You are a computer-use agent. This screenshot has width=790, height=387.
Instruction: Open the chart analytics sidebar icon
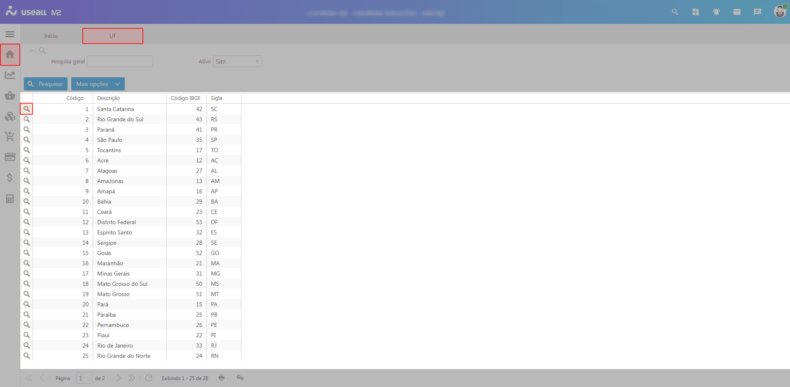pyautogui.click(x=10, y=75)
